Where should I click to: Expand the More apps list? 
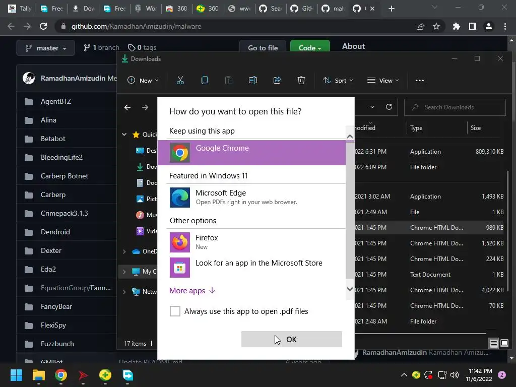point(192,291)
